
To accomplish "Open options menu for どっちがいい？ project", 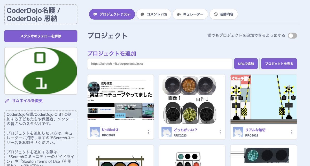I will click(x=220, y=132).
